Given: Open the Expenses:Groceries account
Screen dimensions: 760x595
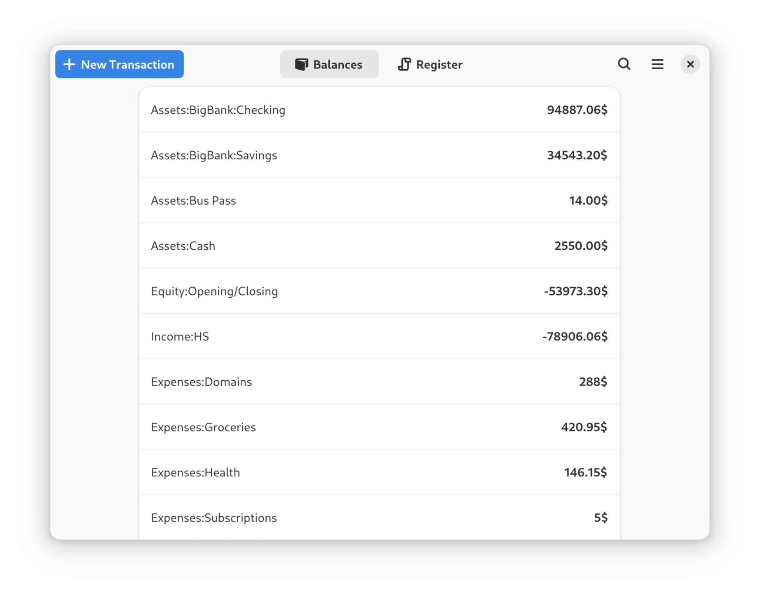Looking at the screenshot, I should (x=379, y=427).
